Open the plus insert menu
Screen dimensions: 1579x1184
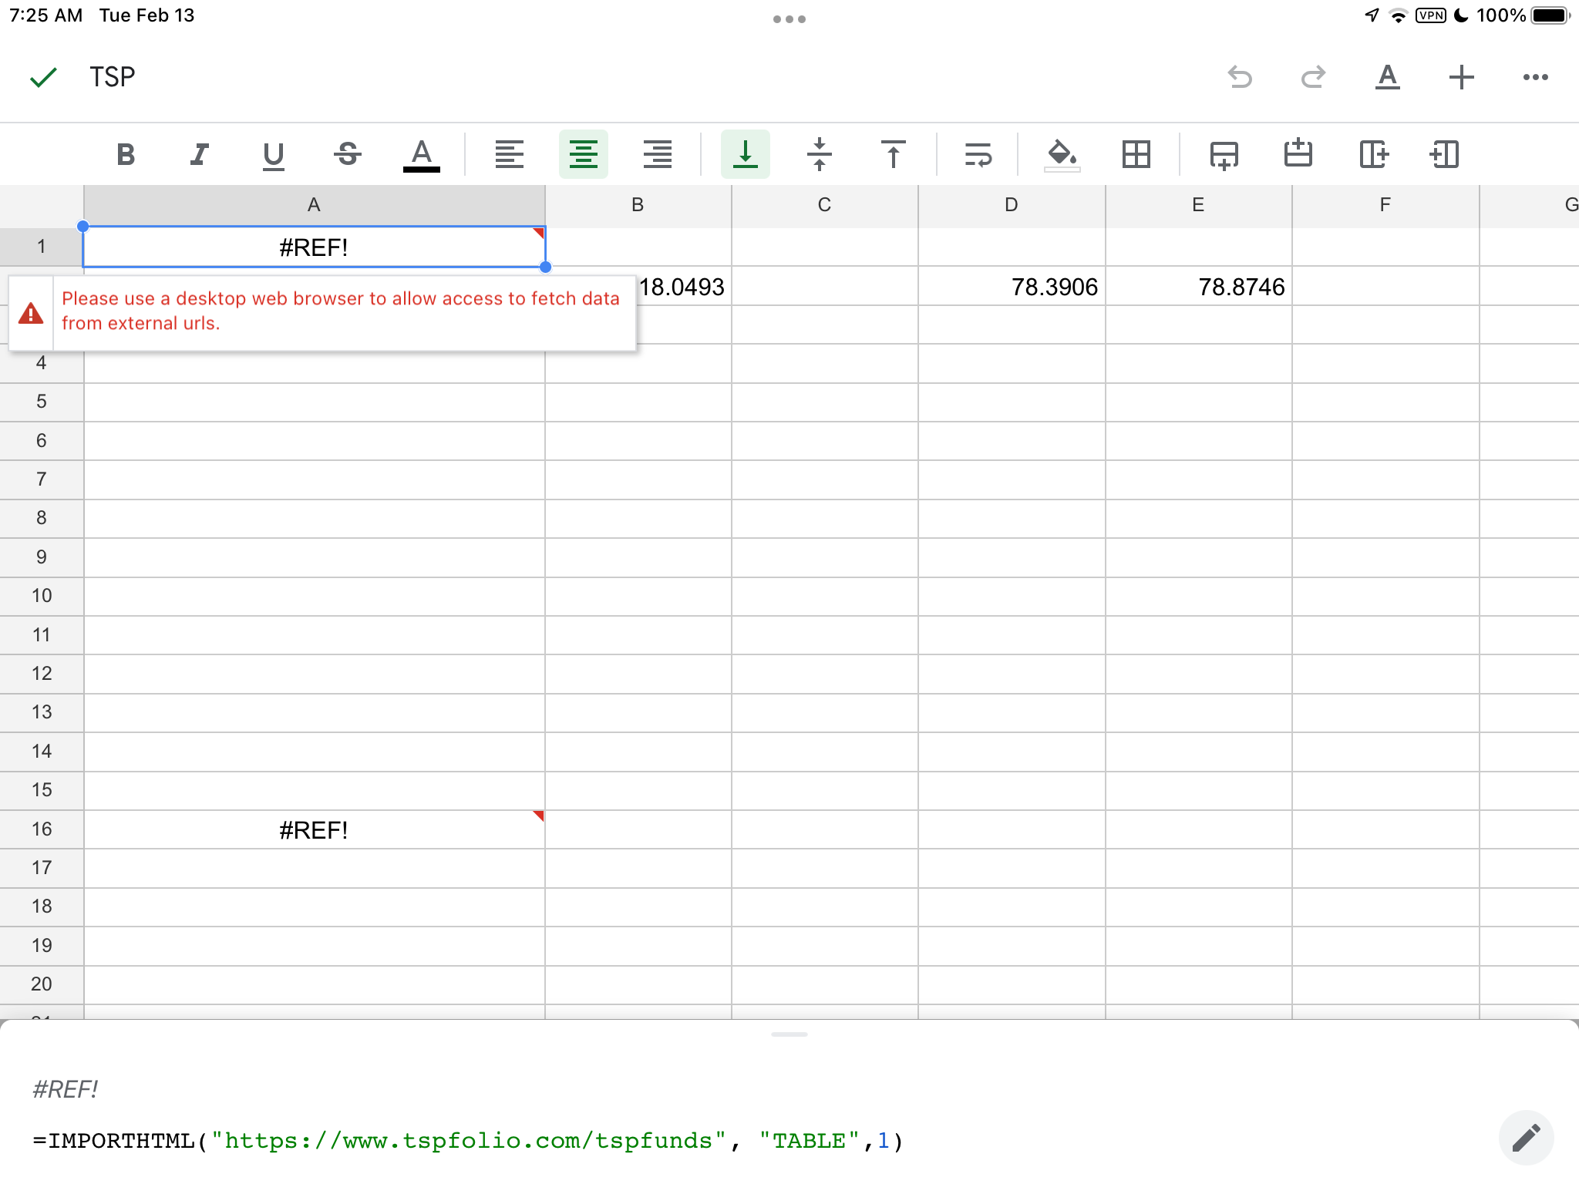click(1461, 77)
